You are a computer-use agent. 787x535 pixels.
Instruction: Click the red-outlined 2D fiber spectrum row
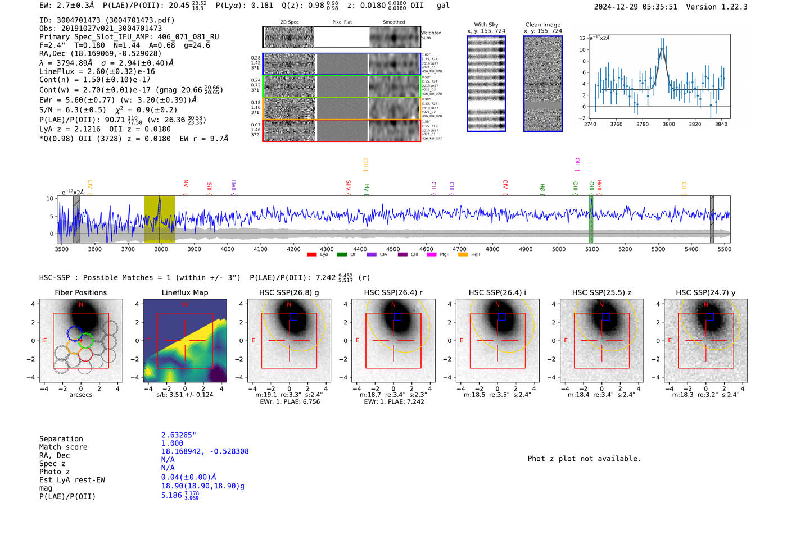pyautogui.click(x=341, y=130)
